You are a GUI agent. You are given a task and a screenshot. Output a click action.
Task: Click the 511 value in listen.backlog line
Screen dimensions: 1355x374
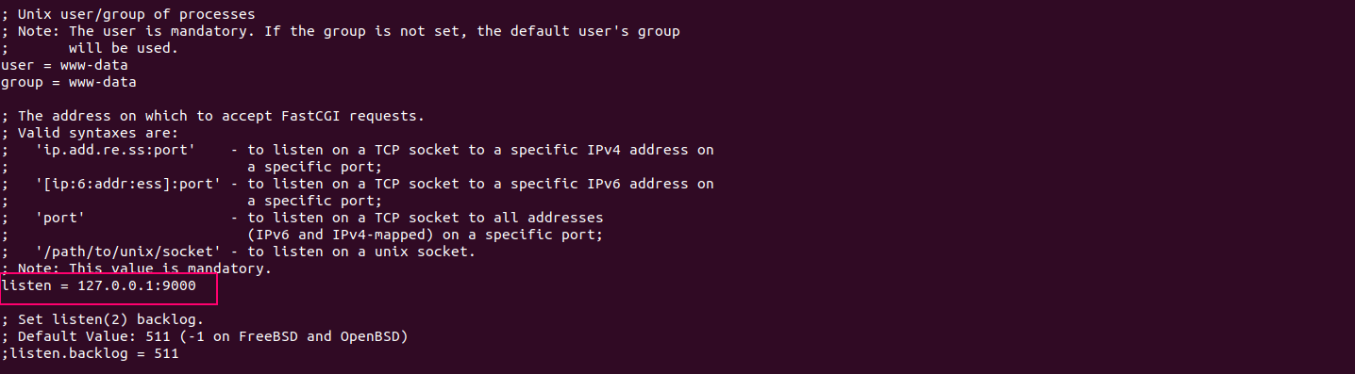click(166, 353)
